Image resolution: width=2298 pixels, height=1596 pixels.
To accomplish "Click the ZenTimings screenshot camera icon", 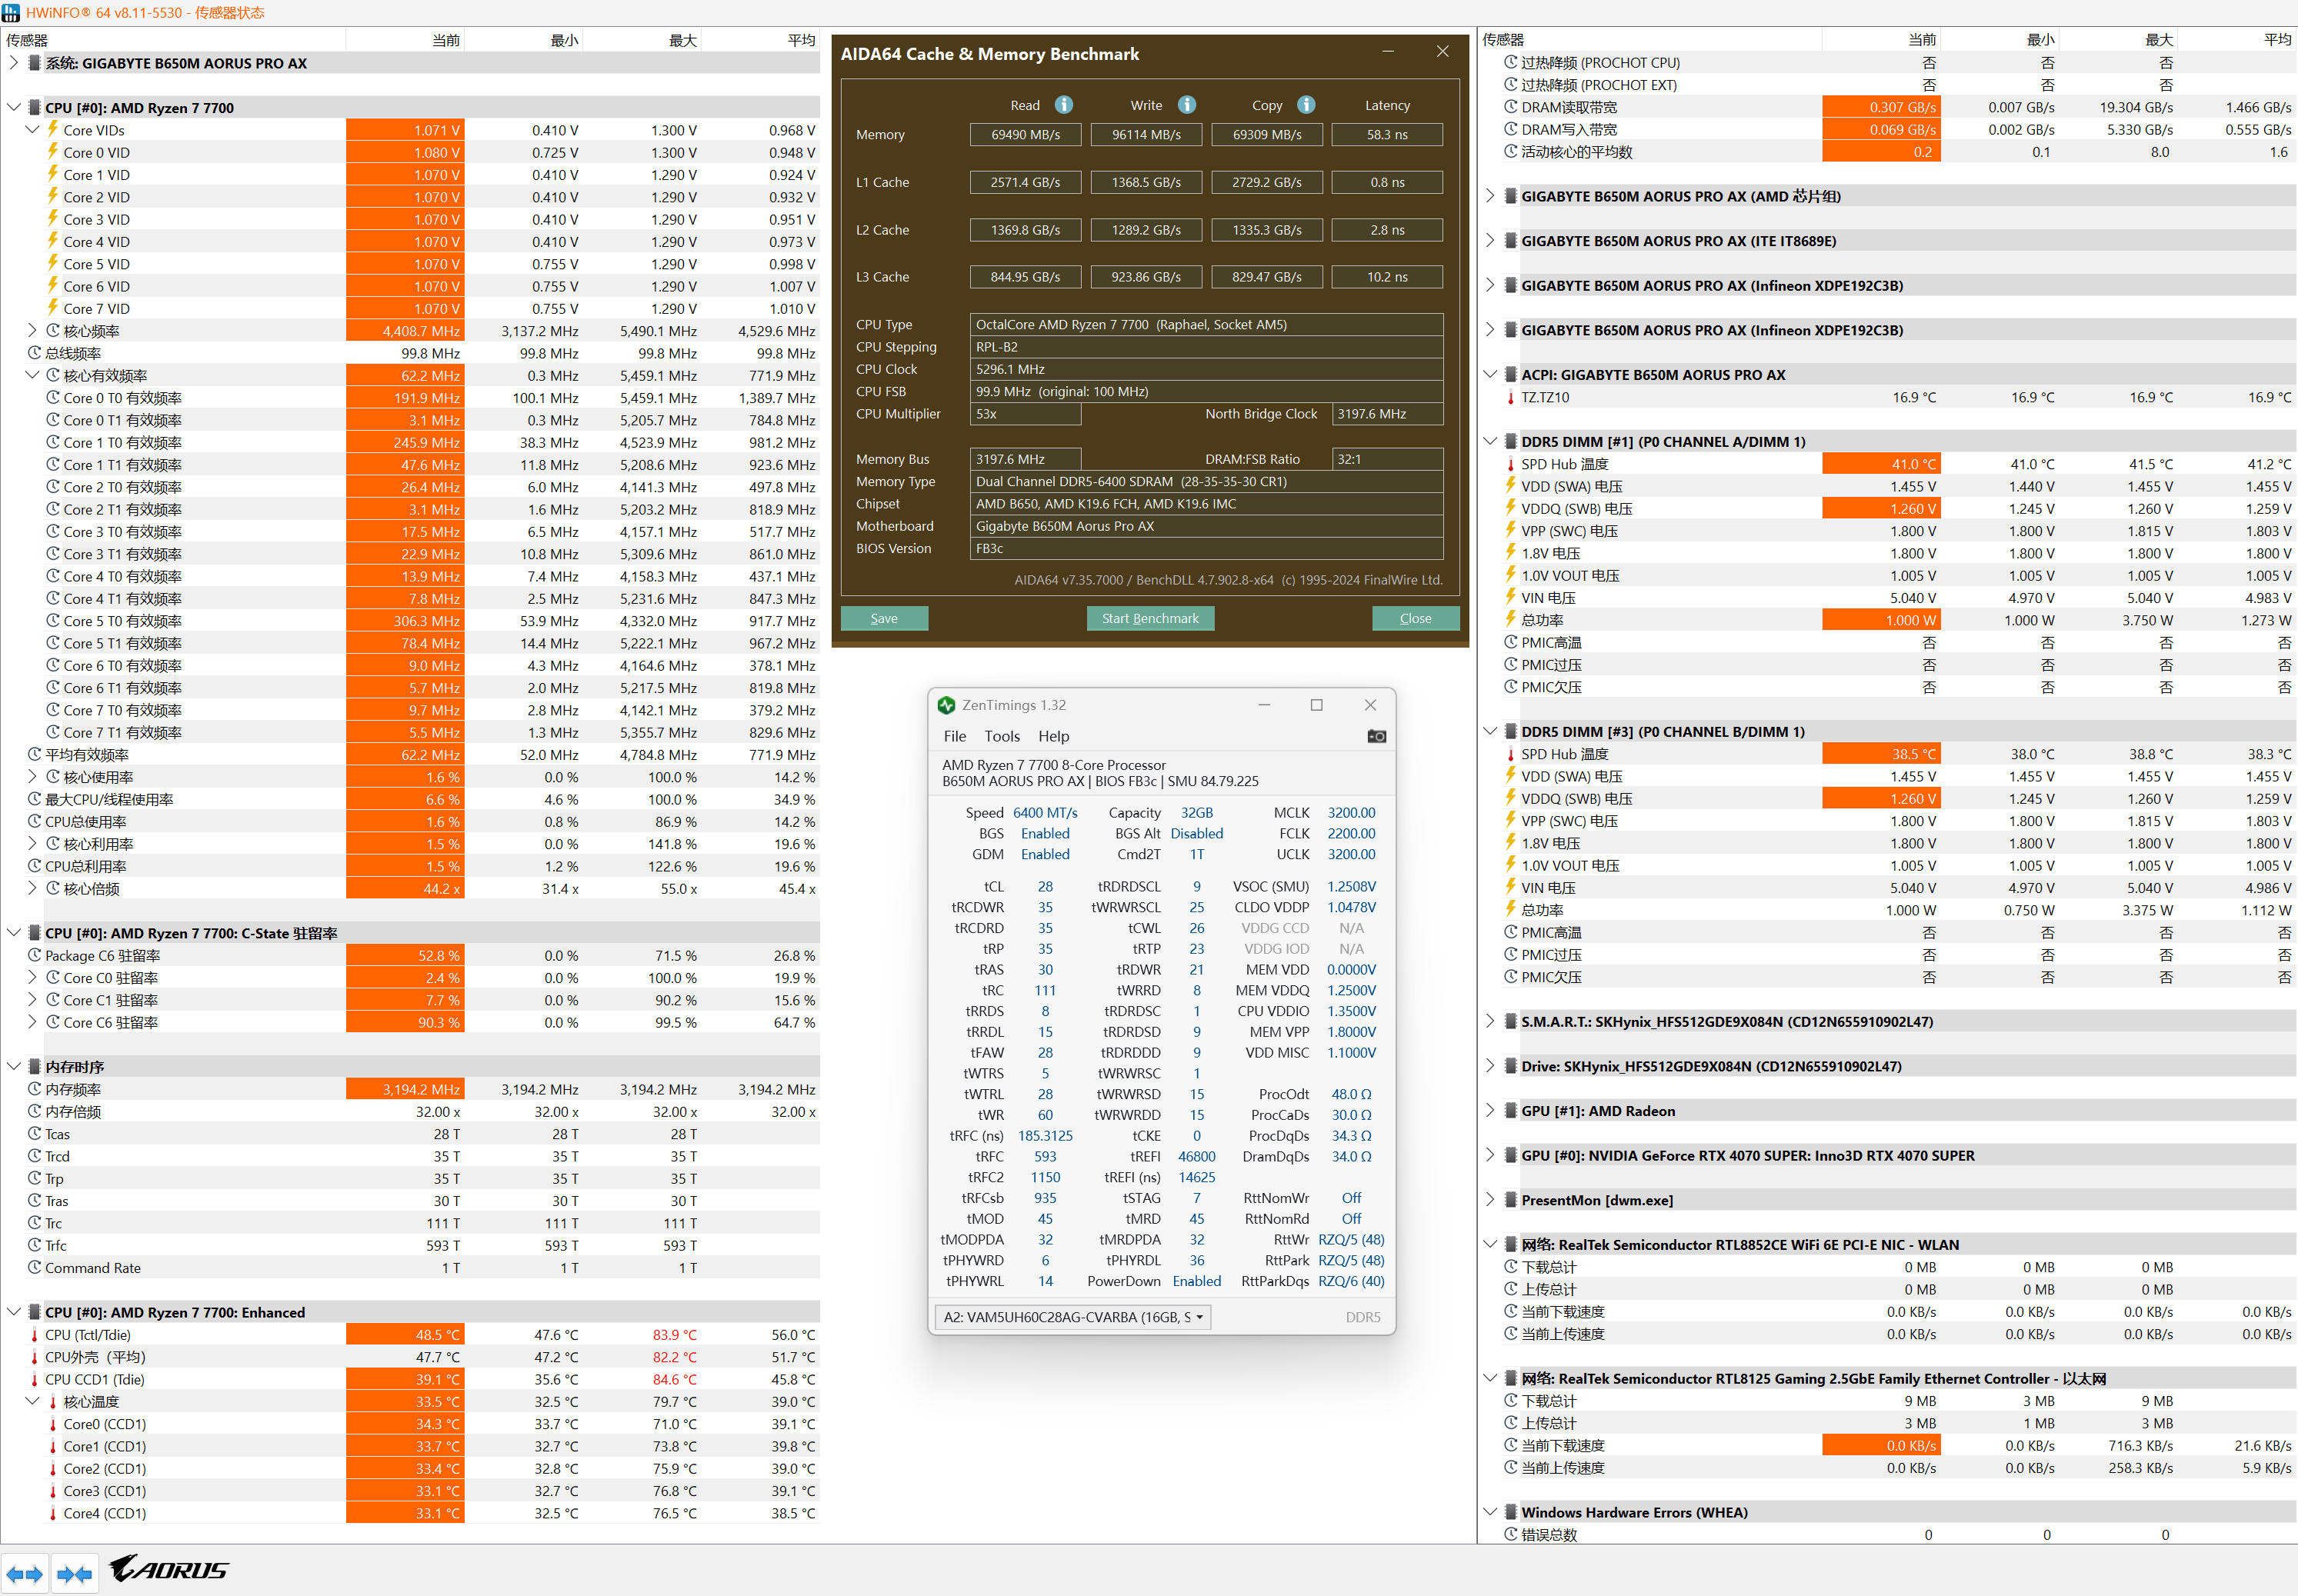I will 1376,736.
